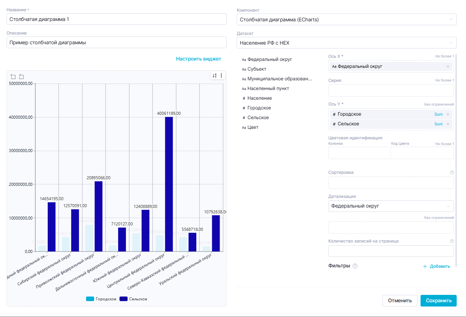Remove Федеральный округ from Ось X
The width and height of the screenshot is (466, 317).
(x=448, y=67)
